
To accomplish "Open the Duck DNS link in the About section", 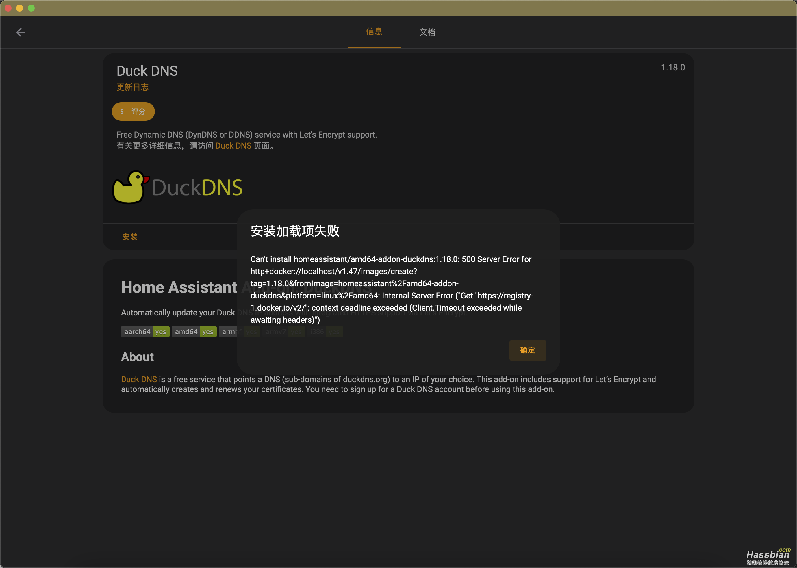I will pyautogui.click(x=139, y=379).
